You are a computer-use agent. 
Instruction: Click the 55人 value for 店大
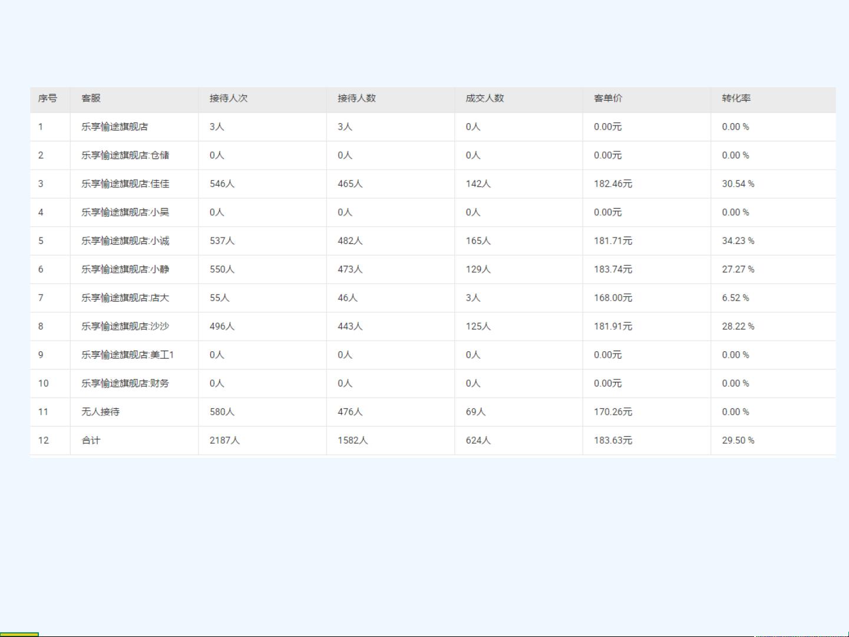[x=220, y=298]
